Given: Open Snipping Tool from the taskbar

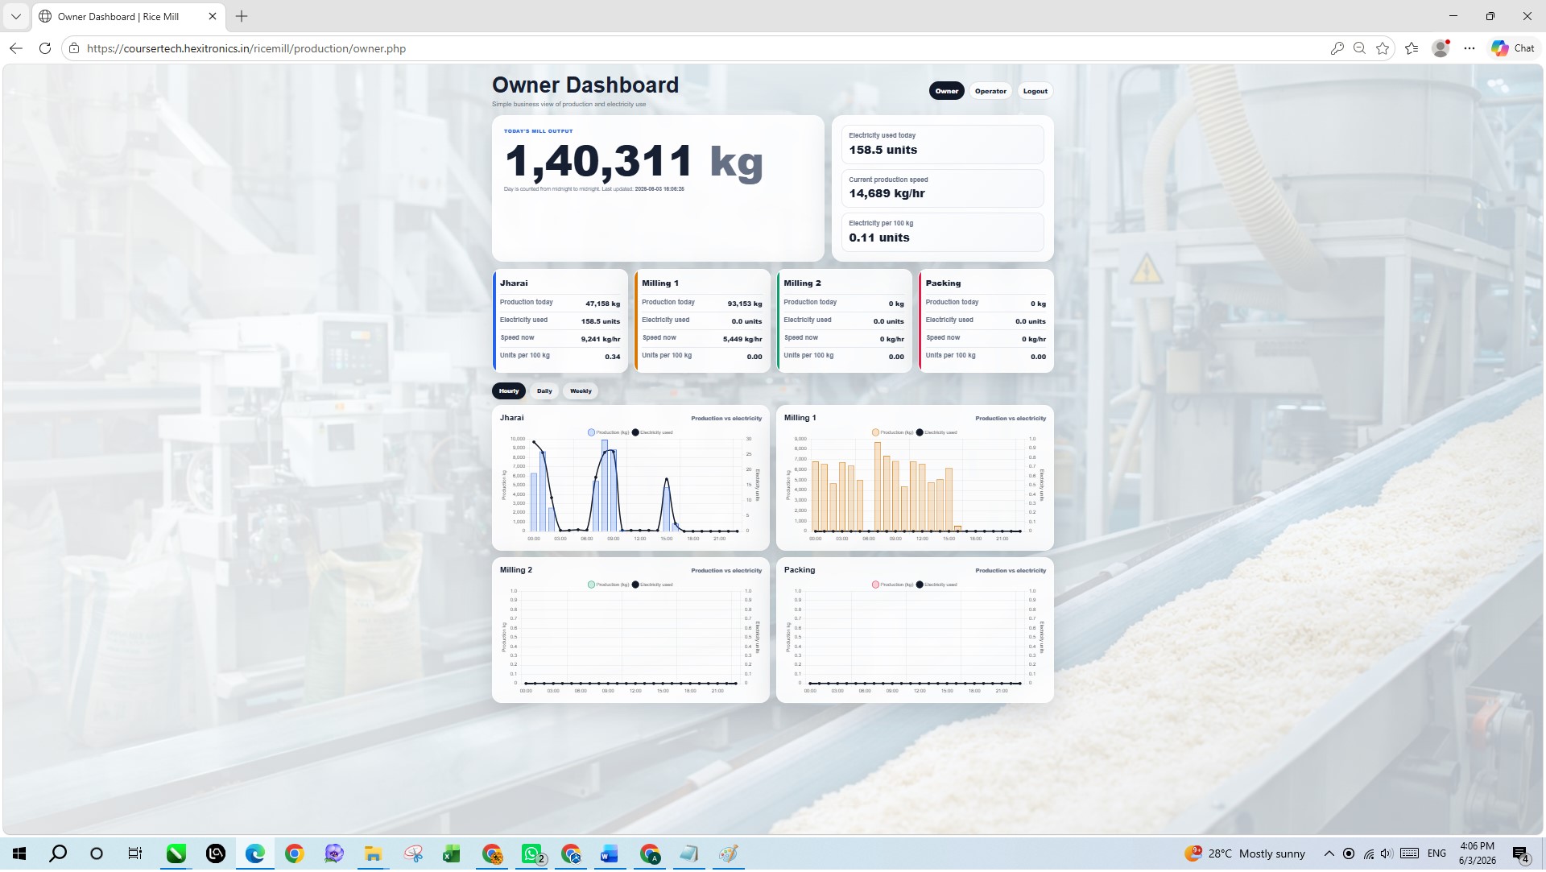Looking at the screenshot, I should [413, 854].
